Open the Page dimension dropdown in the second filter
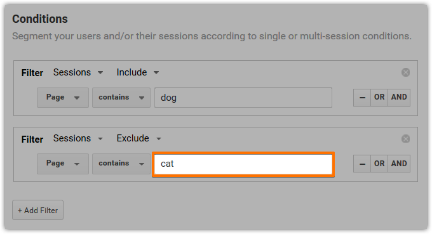This screenshot has height=234, width=432. click(x=63, y=164)
